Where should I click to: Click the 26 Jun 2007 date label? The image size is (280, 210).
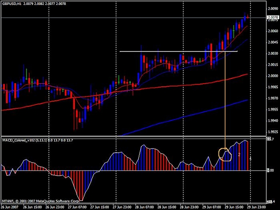(9, 207)
